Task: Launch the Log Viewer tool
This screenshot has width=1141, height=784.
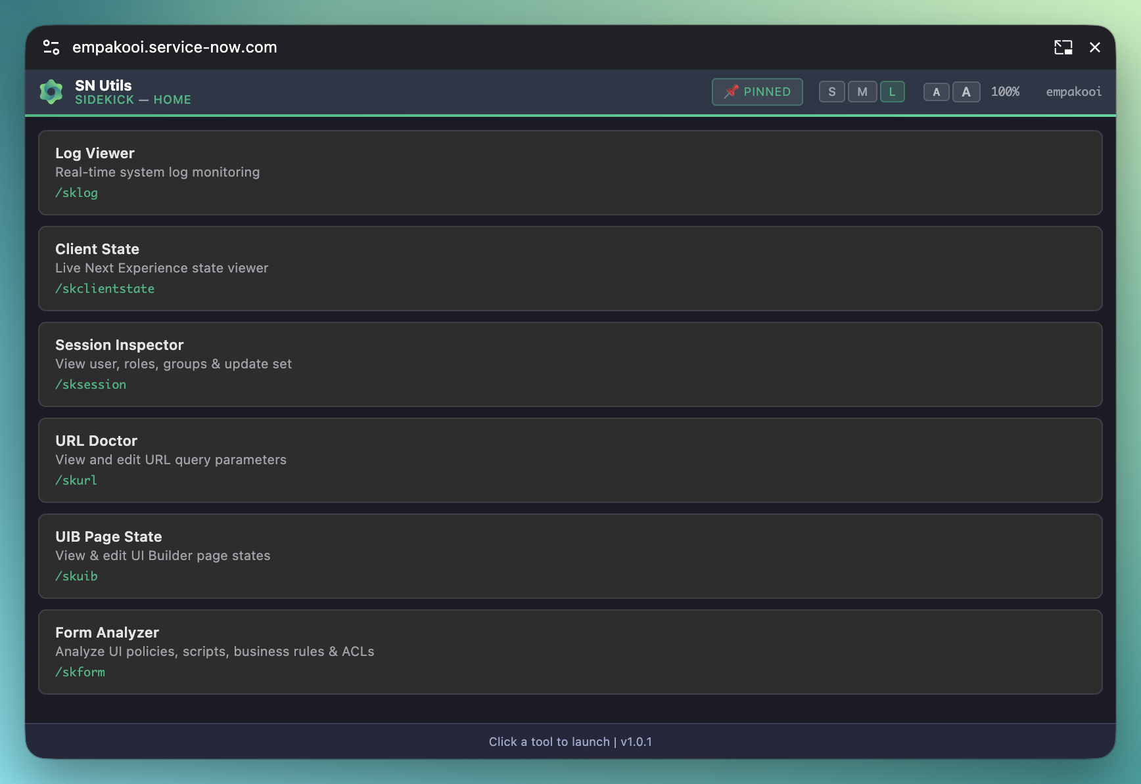Action: [570, 173]
